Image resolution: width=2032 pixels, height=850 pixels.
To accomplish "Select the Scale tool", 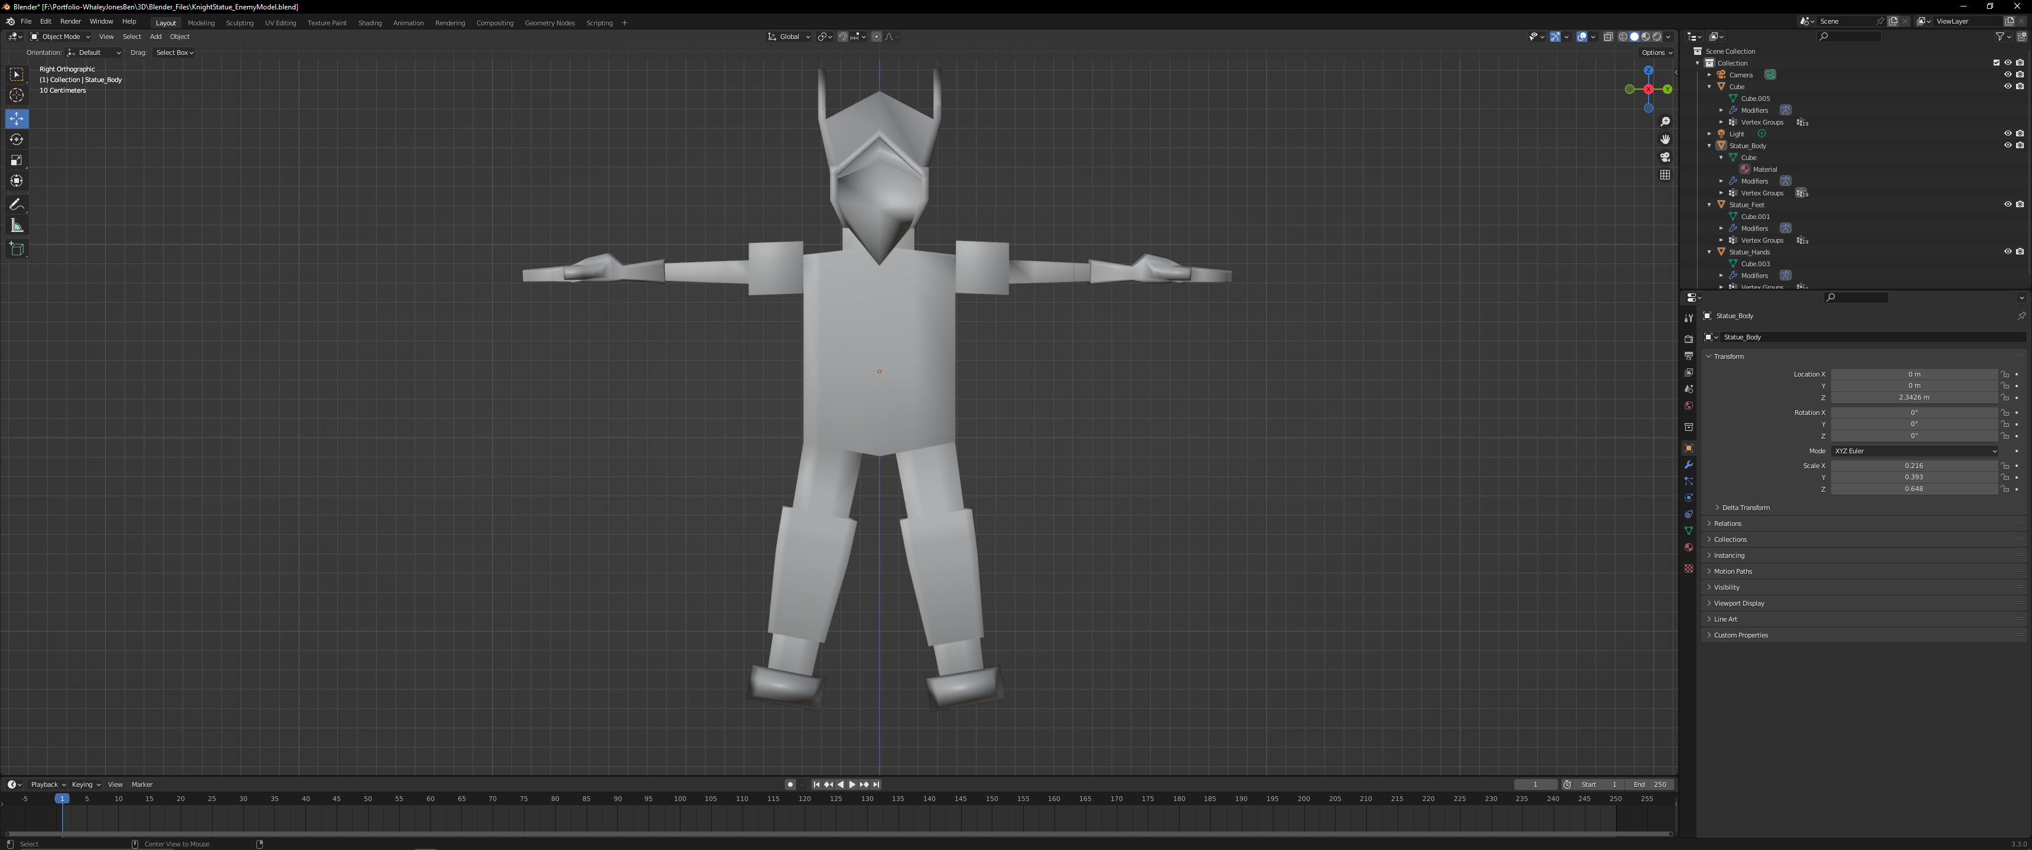I will pos(17,160).
